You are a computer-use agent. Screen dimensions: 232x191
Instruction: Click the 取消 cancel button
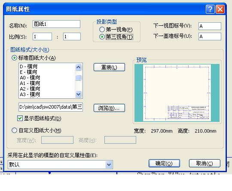(205, 164)
